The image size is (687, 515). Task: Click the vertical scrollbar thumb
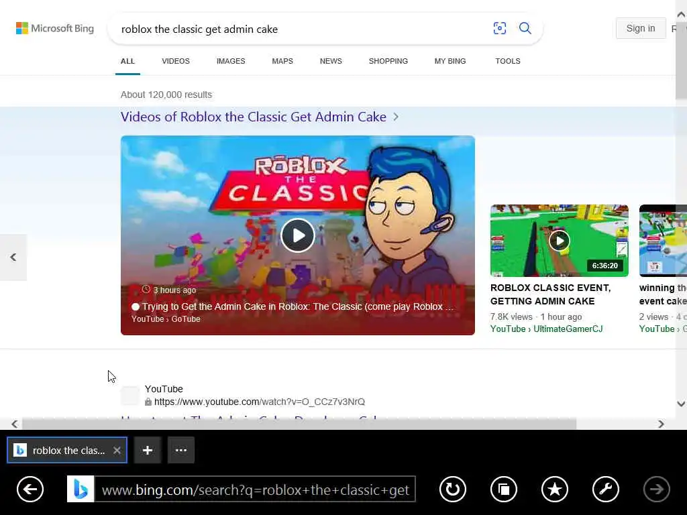click(681, 60)
